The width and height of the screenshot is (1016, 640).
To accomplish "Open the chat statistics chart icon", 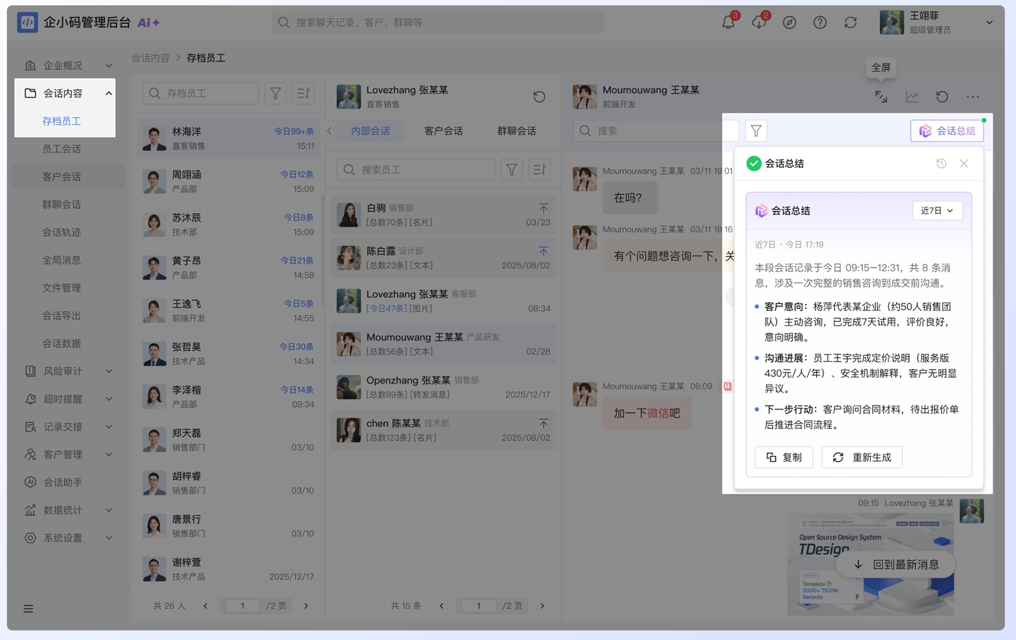I will (x=911, y=97).
